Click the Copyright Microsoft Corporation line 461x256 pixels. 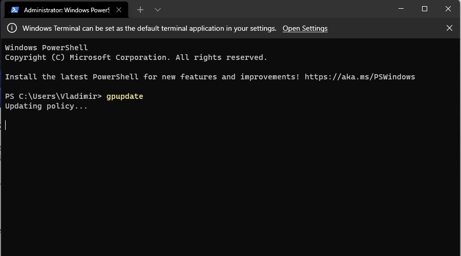(136, 58)
